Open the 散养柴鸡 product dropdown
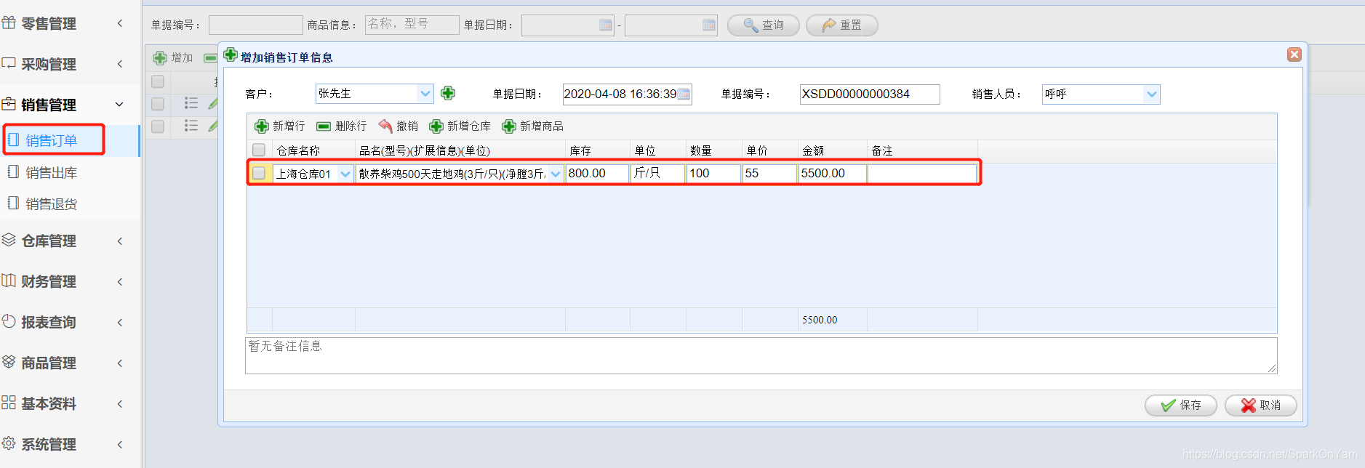1365x468 pixels. point(556,174)
